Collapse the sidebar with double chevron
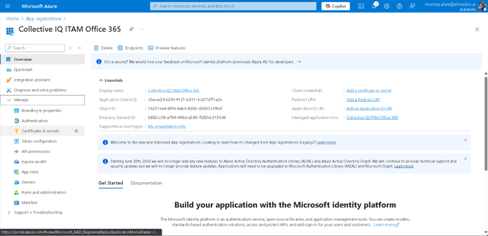 pos(79,48)
